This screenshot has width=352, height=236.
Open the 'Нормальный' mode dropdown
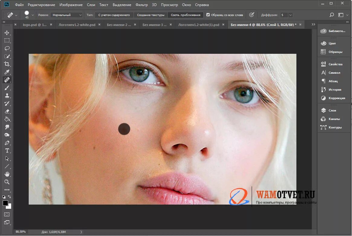[x=66, y=15]
